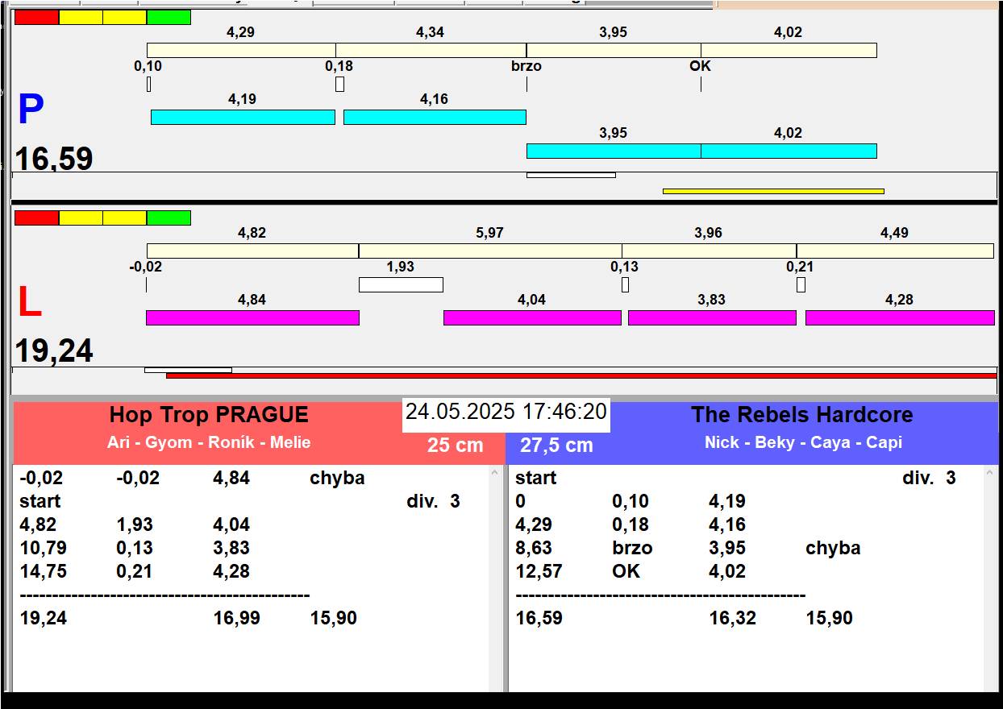Click 'brzo' in the Rebels results list

click(x=632, y=548)
